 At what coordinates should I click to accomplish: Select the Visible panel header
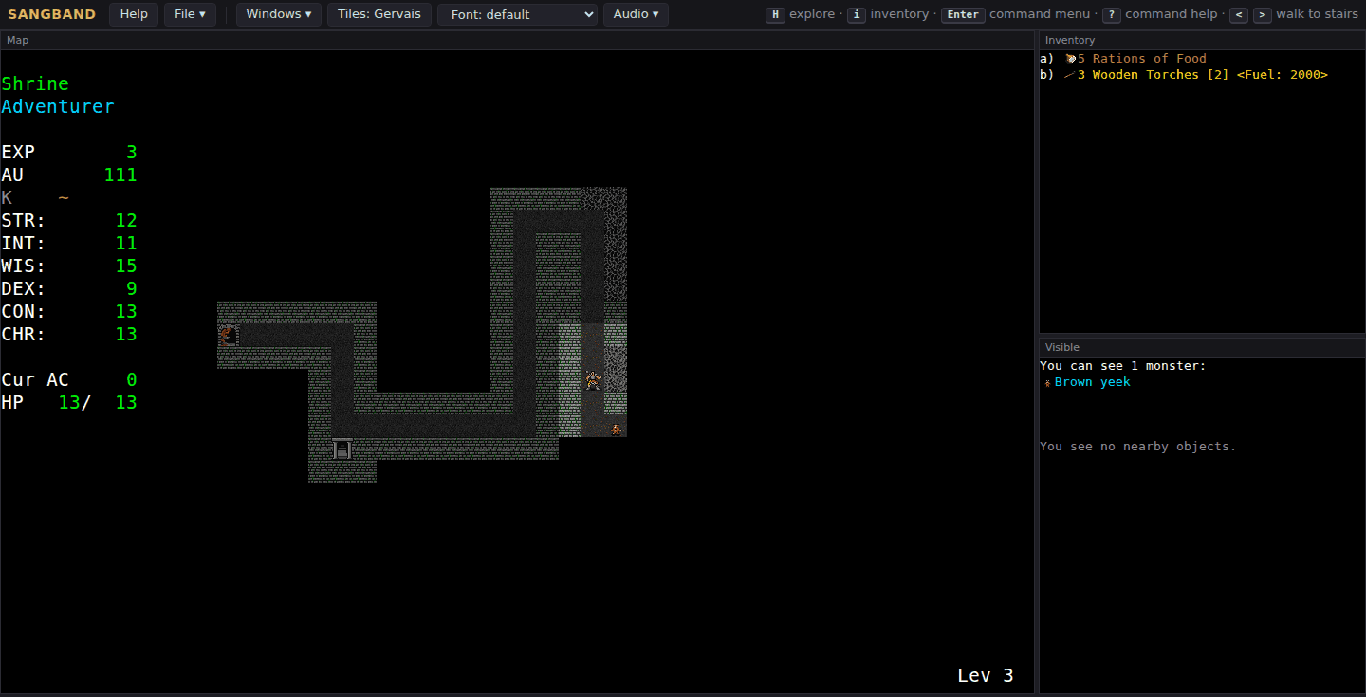pyautogui.click(x=1202, y=347)
